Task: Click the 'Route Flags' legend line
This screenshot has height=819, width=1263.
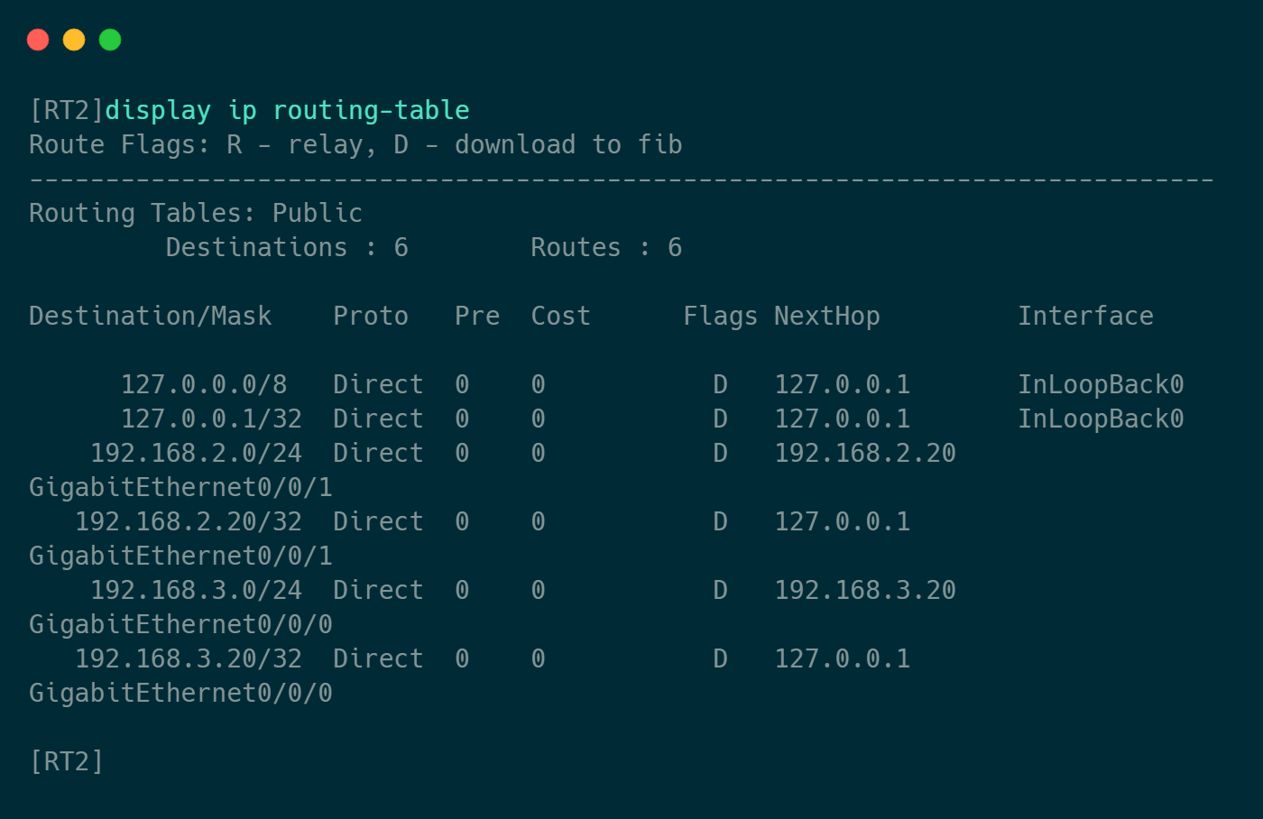Action: (355, 144)
